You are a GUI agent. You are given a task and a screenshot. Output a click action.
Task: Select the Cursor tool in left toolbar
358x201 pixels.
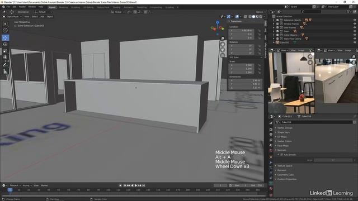(5, 30)
